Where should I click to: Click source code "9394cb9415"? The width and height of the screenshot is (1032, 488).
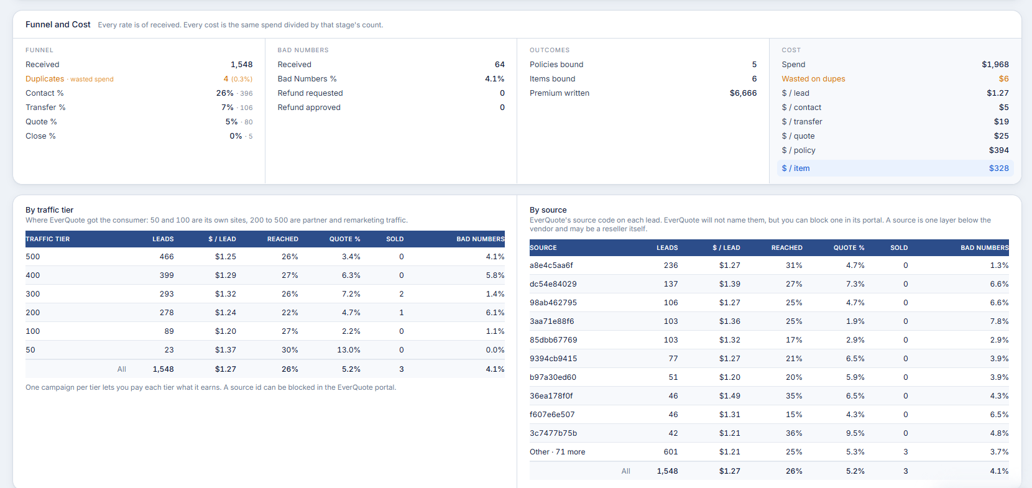553,359
